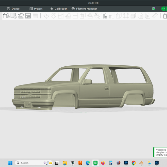This screenshot has height=167, width=167.
Task: Open the Cut tool
Action: coord(75,16)
